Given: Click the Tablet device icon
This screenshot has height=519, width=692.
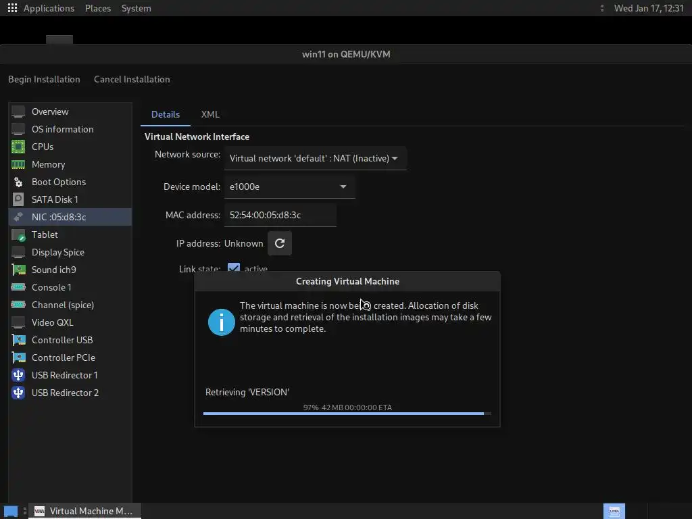Looking at the screenshot, I should pyautogui.click(x=18, y=234).
